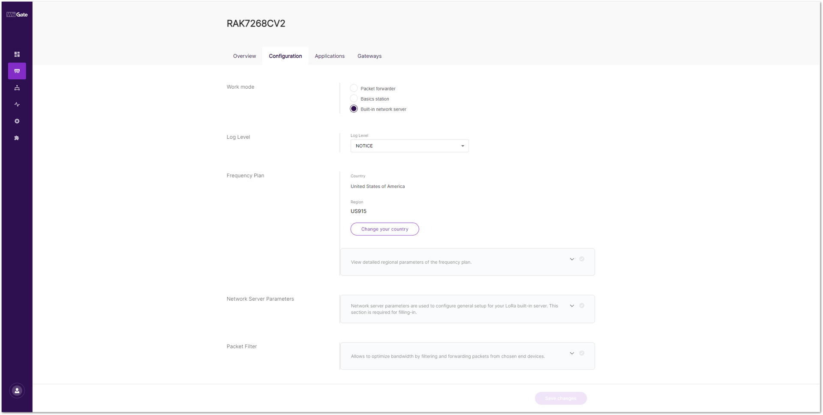Screen dimensions: 823x415
Task: Click the Frequency Plan label
Action: [x=245, y=176]
